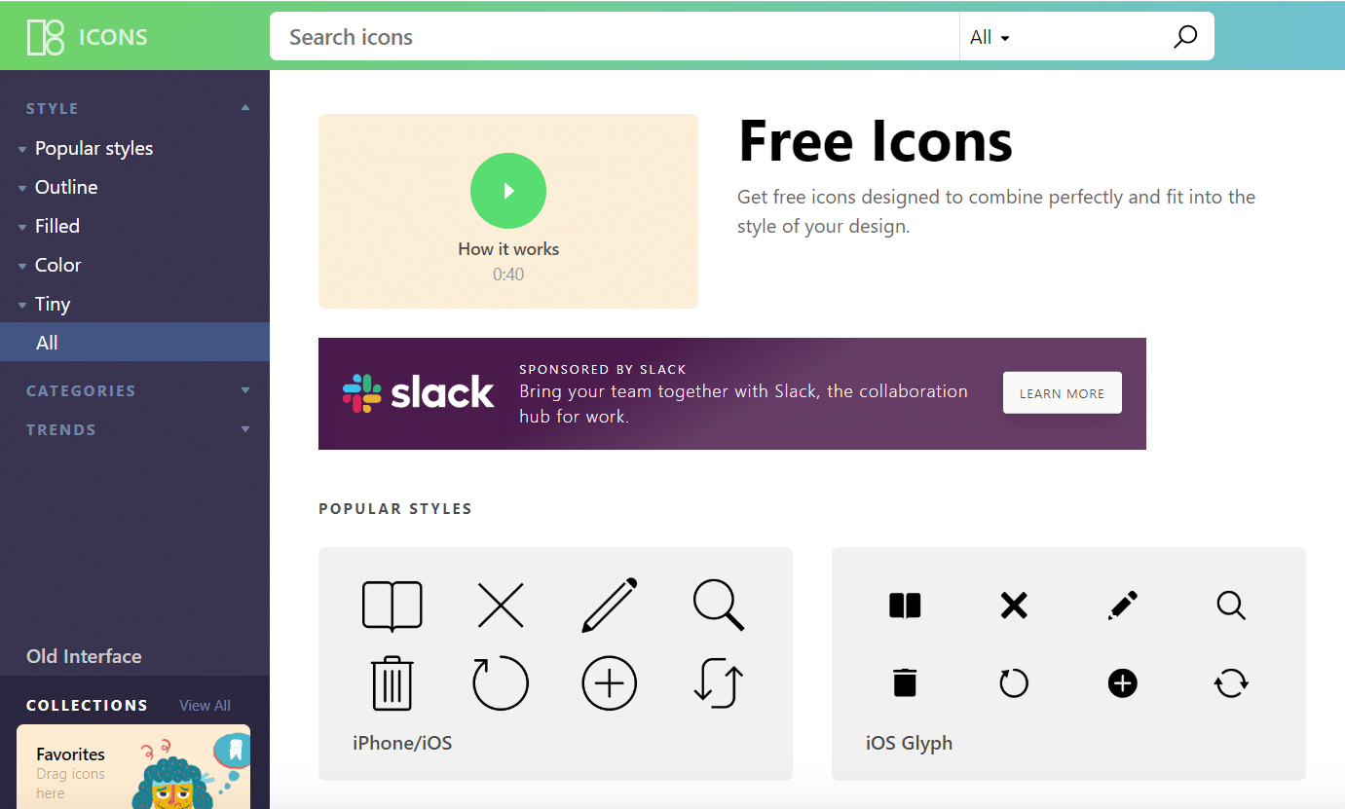Click the sync arrows icon in iOS Glyph
This screenshot has width=1345, height=809.
(1231, 683)
